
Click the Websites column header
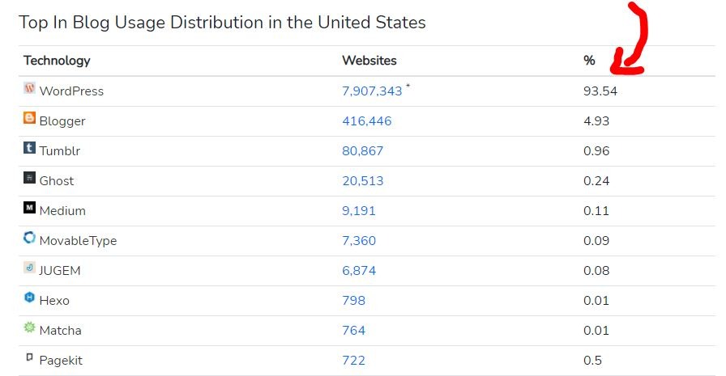pyautogui.click(x=369, y=61)
